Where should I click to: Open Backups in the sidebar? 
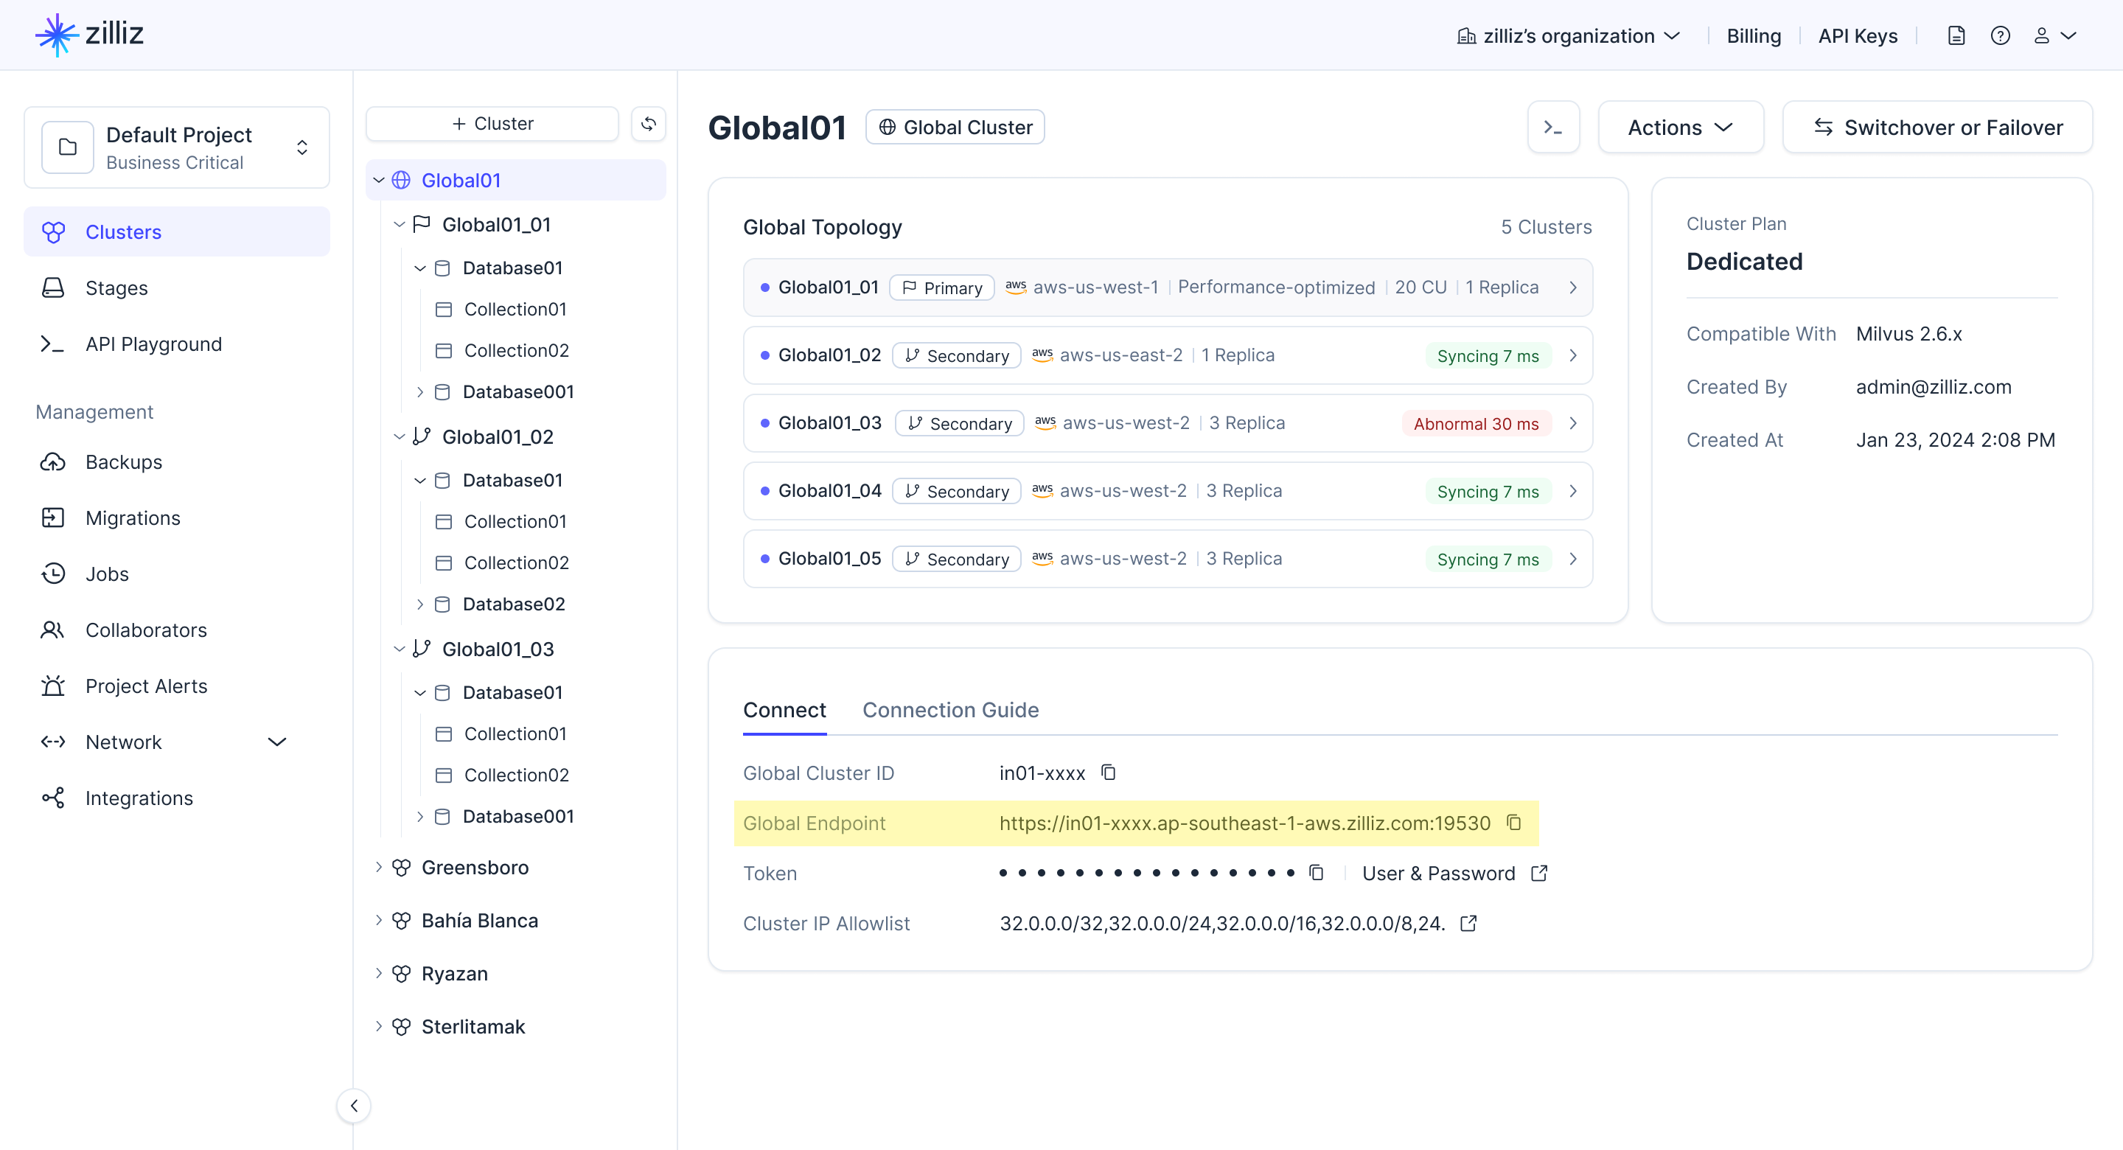pos(124,461)
